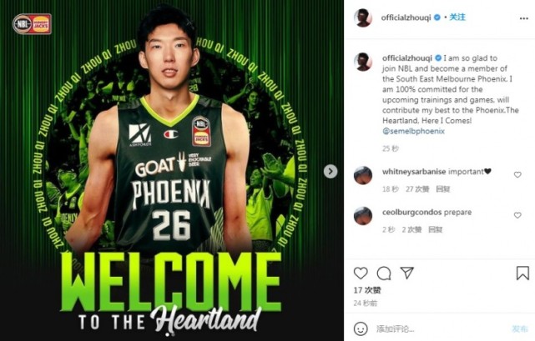Like the post with the heart icon
Viewport: 535px width, 341px height.
361,273
